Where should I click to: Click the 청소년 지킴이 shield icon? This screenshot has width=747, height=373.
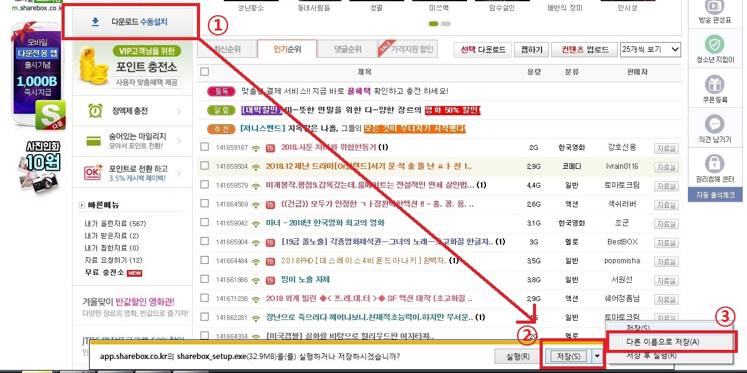tap(714, 44)
